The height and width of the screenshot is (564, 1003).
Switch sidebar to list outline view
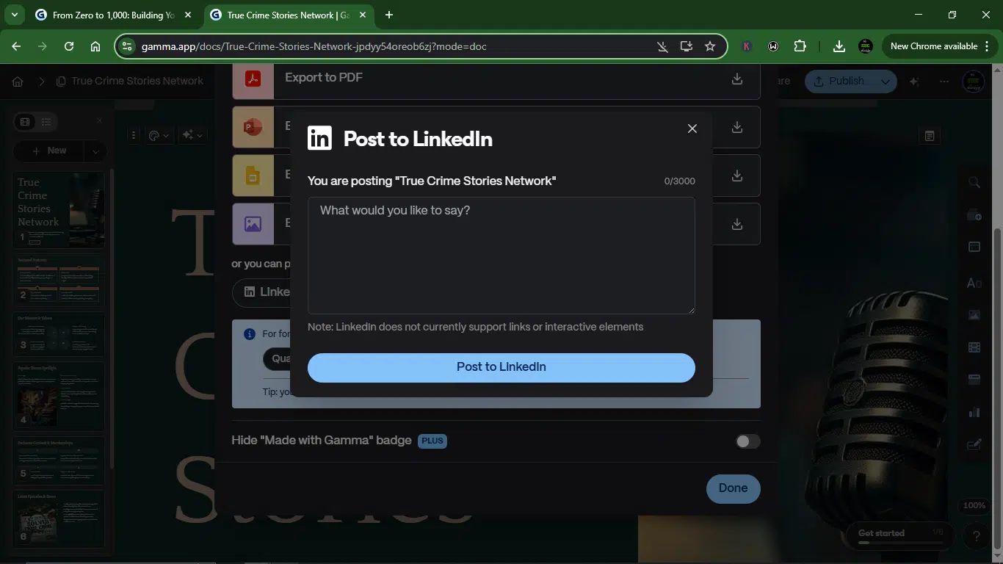(x=46, y=122)
